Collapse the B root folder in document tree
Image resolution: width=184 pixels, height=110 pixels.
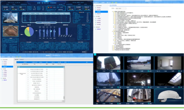click(x=113, y=31)
